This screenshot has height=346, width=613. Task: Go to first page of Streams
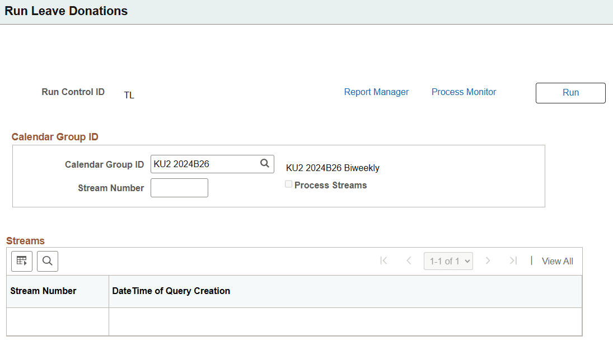pos(383,261)
